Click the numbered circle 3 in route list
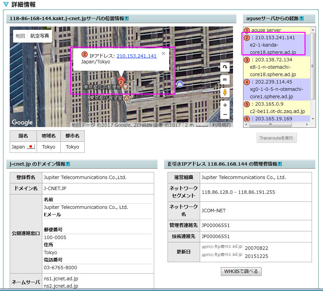This screenshot has height=291, width=323. 247,60
